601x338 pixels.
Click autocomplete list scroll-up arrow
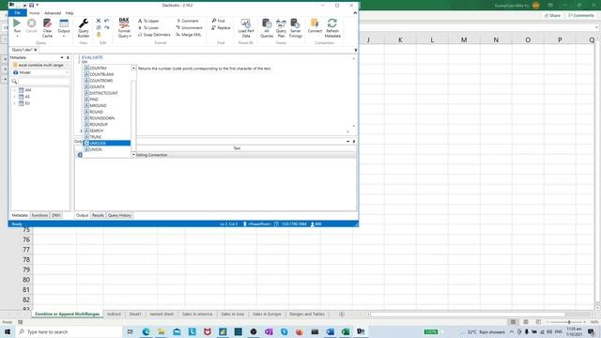(x=133, y=68)
